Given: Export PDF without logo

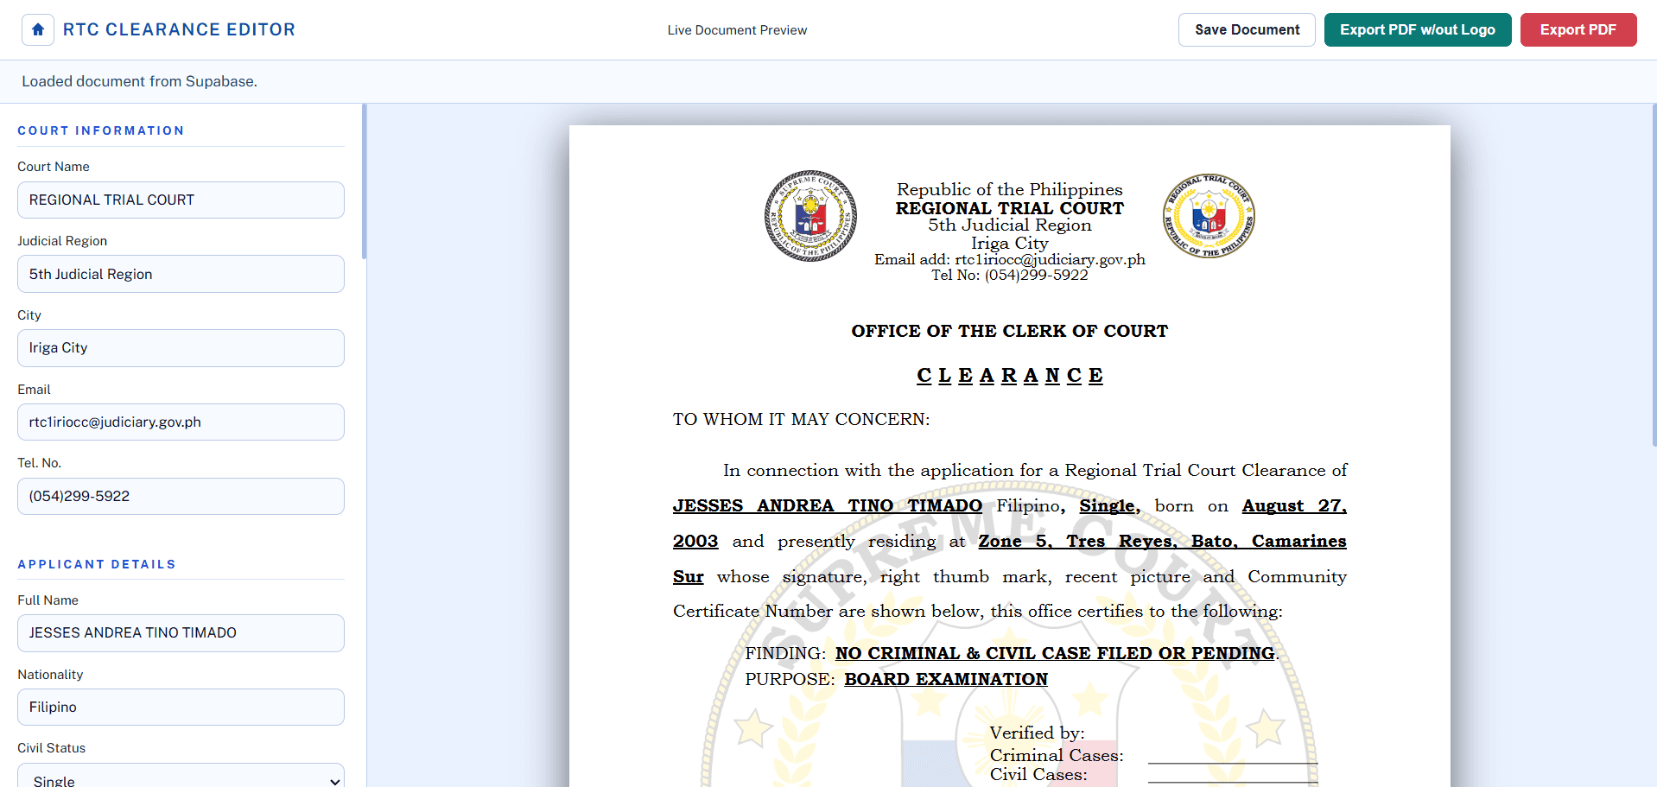Looking at the screenshot, I should pyautogui.click(x=1417, y=29).
